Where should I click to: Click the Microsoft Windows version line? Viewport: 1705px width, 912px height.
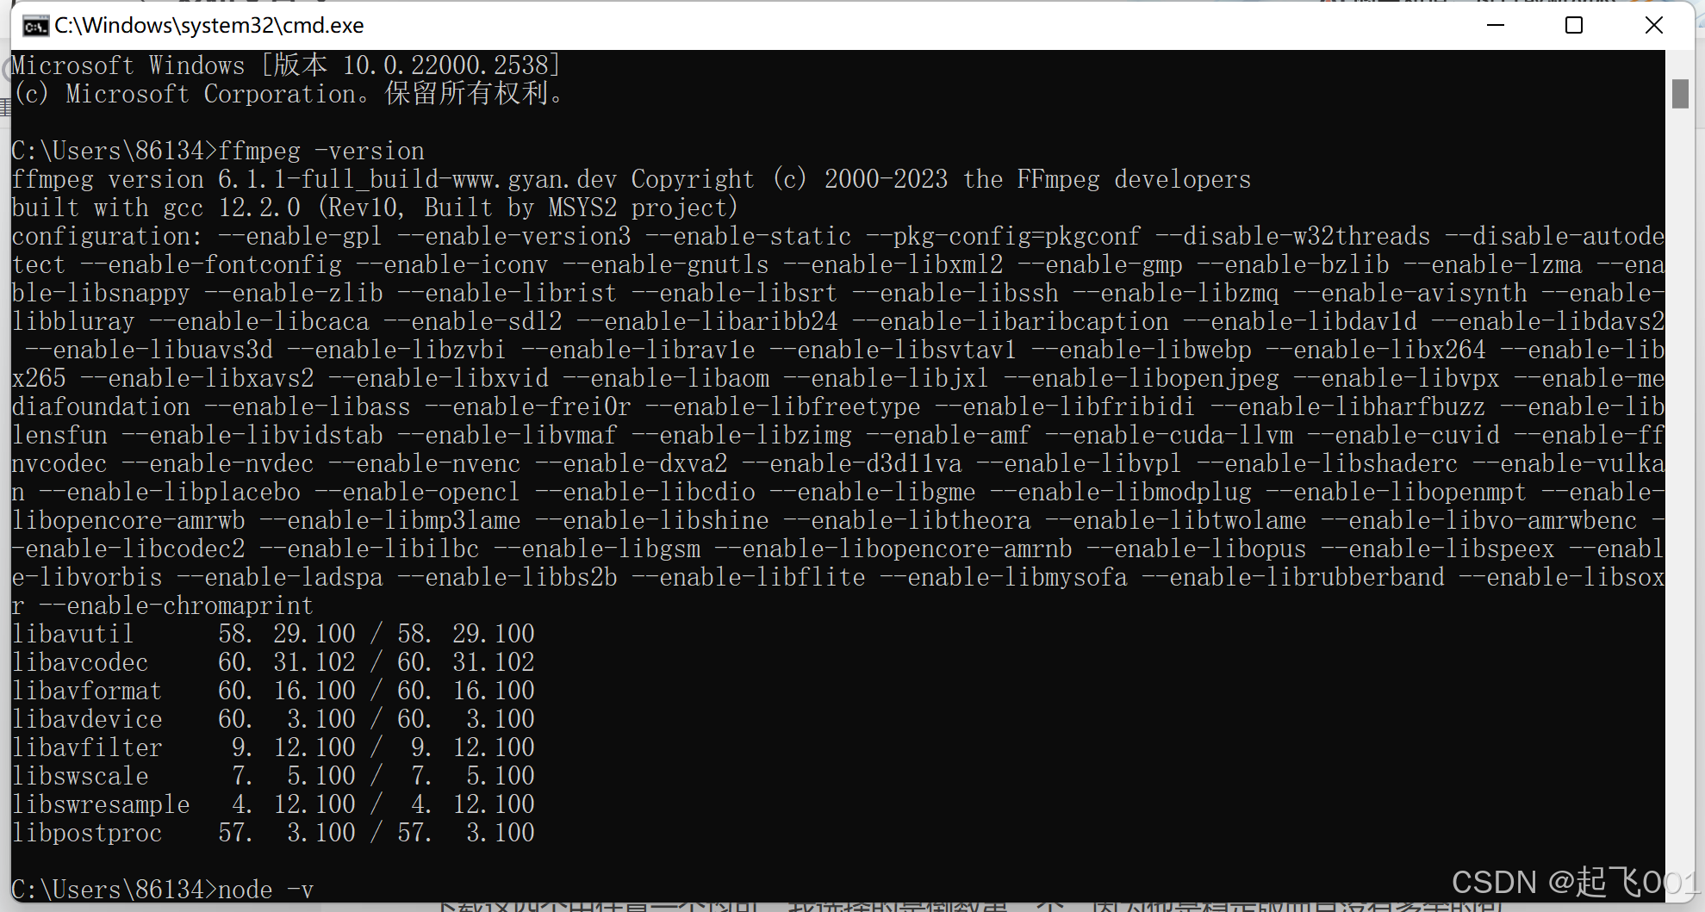pyautogui.click(x=286, y=65)
